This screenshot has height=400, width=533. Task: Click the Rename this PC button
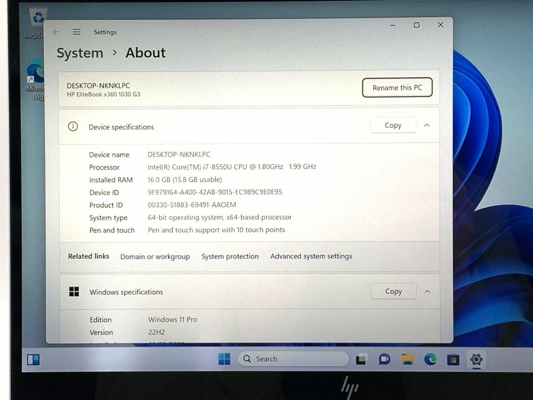pyautogui.click(x=397, y=88)
